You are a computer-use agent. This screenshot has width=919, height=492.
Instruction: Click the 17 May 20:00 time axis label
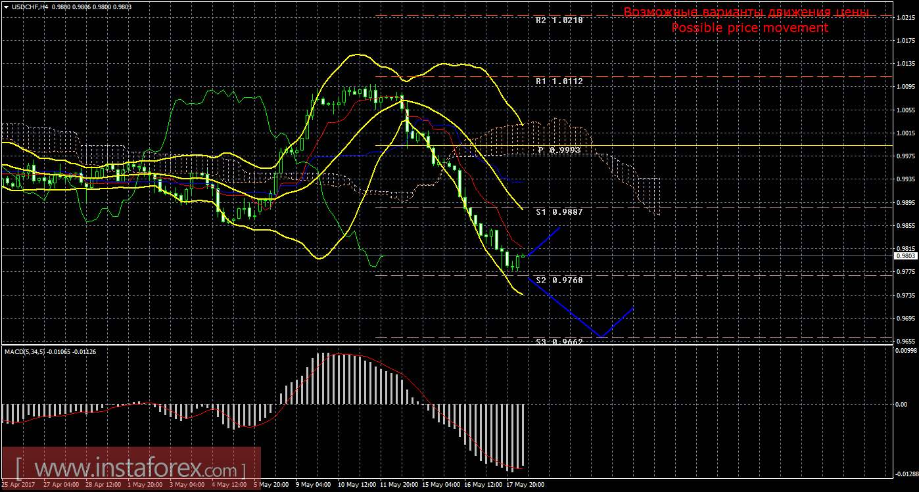(x=525, y=485)
